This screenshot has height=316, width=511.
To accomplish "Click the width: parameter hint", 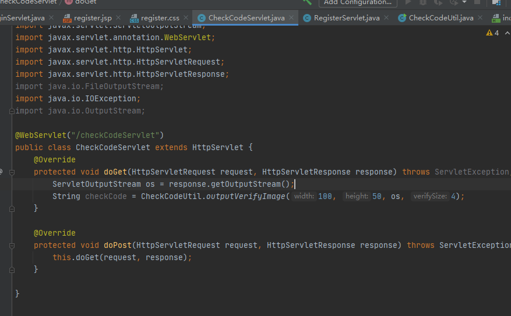I will click(304, 196).
